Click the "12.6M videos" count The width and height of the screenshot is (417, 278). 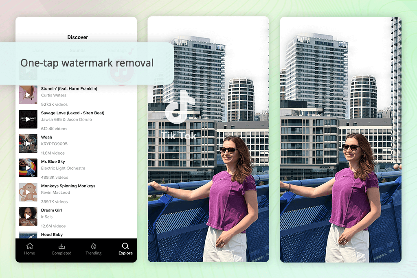click(x=53, y=226)
